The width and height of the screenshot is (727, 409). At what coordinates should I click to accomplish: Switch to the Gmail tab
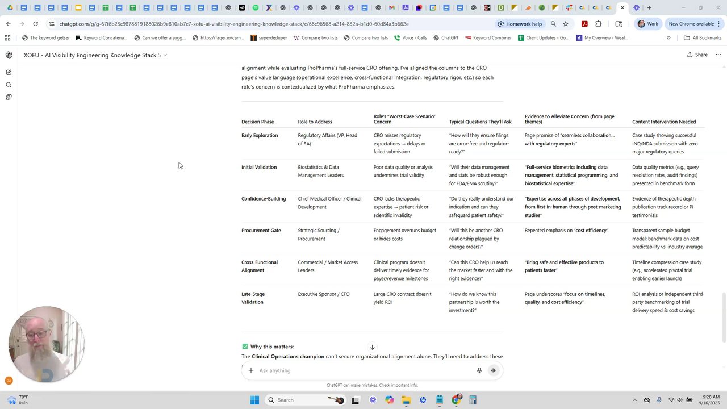point(392,7)
